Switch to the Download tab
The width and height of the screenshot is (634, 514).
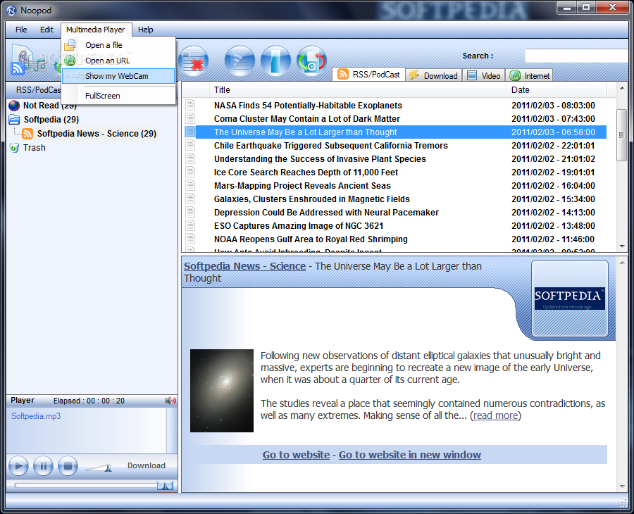click(433, 75)
